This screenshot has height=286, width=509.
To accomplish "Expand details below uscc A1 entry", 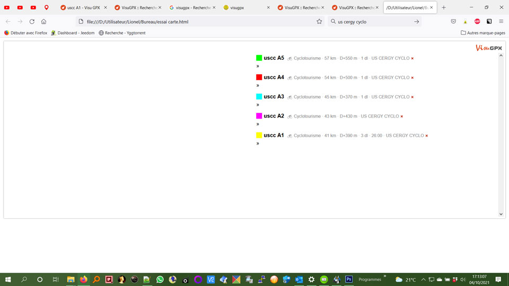I will (258, 144).
